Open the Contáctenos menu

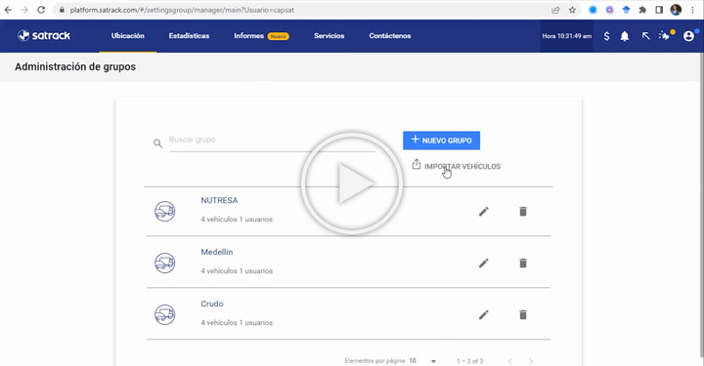click(x=390, y=36)
